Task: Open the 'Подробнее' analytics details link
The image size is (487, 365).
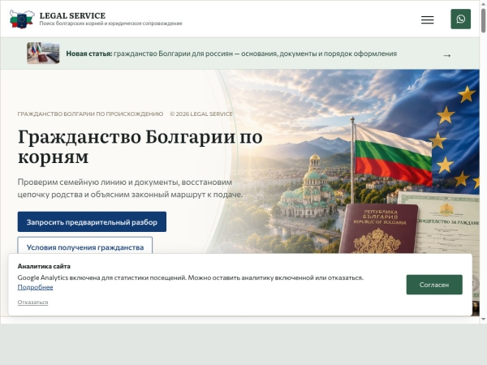Action: tap(35, 287)
